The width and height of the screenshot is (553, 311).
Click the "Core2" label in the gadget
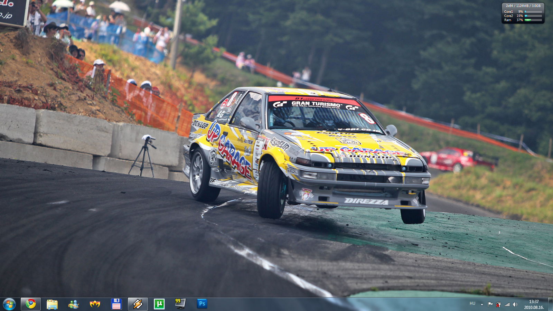(508, 16)
